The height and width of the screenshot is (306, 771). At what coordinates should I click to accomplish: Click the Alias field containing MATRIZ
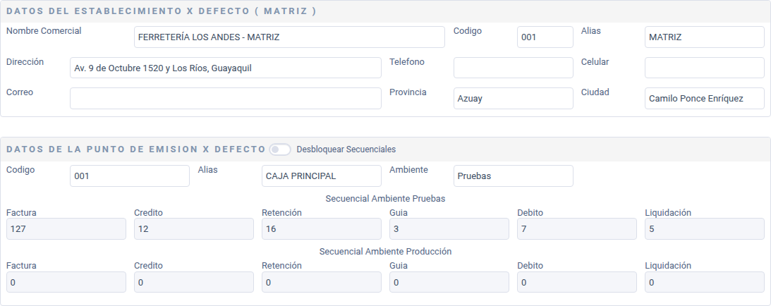pyautogui.click(x=704, y=37)
